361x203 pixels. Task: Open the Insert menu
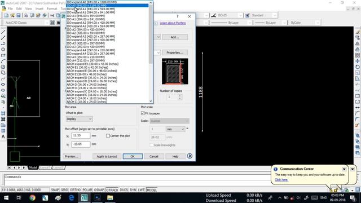[x=39, y=8]
